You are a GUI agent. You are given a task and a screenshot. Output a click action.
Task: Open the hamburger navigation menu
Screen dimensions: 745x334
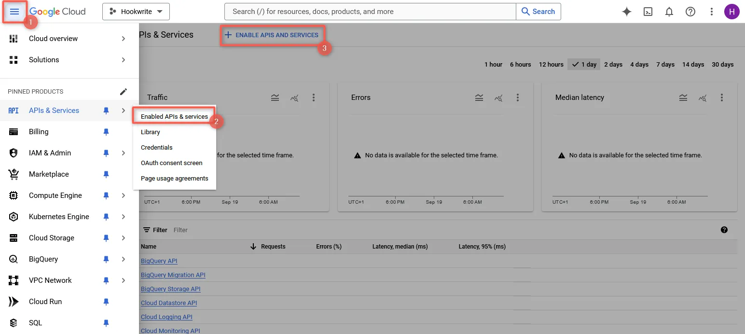14,12
